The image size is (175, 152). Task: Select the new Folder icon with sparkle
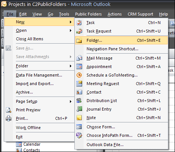[x=79, y=40]
